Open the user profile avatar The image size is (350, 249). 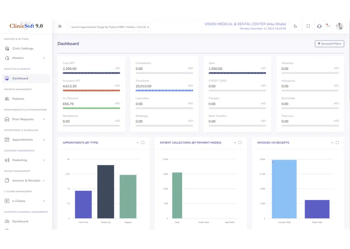339,26
